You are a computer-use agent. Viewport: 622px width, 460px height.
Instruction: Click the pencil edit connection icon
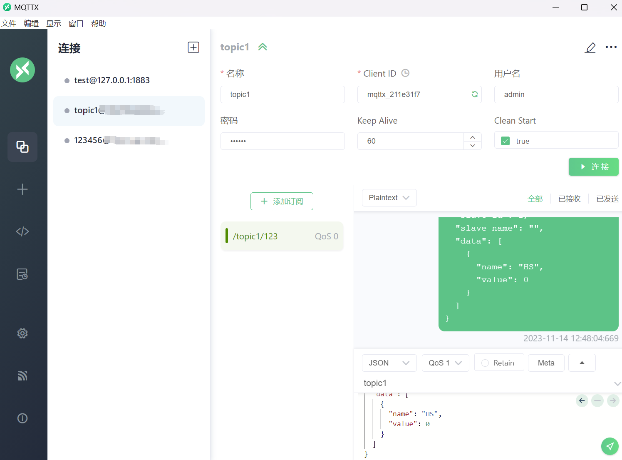pyautogui.click(x=590, y=47)
